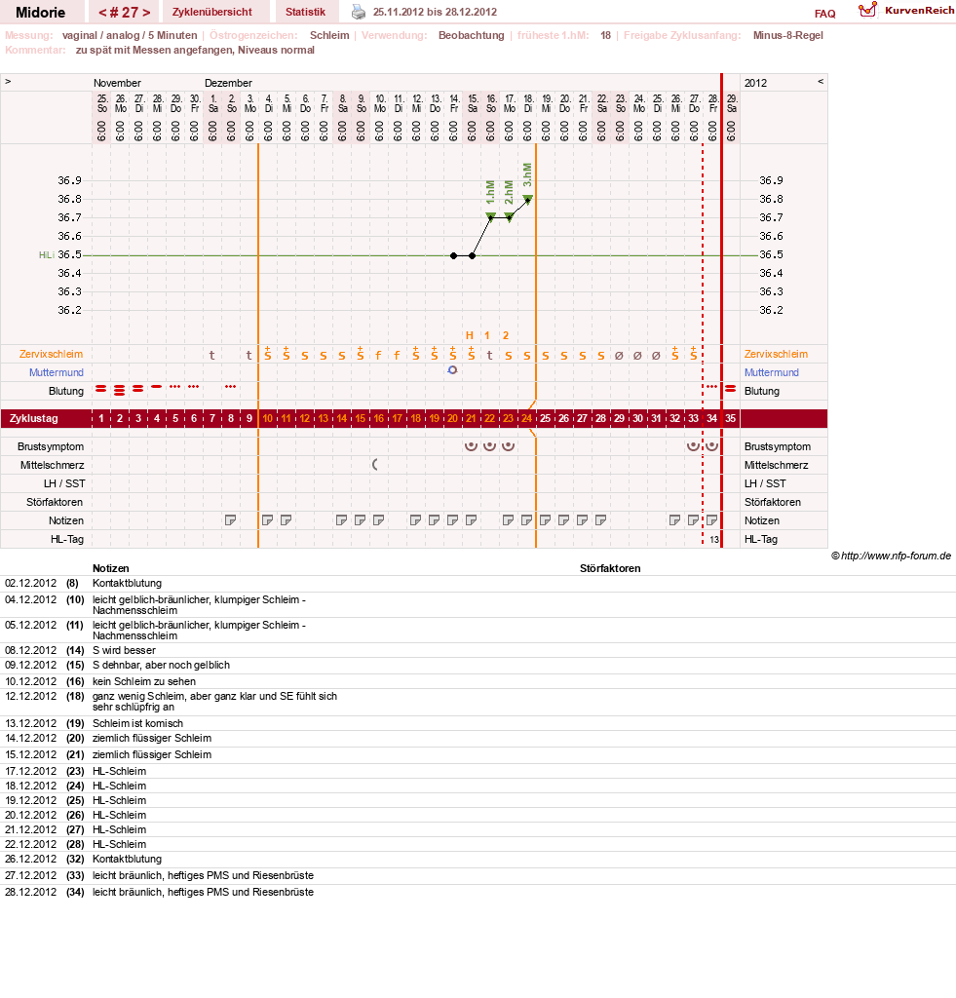Click the Muttermund circle symbol on day 20
956x998 pixels.
452,369
